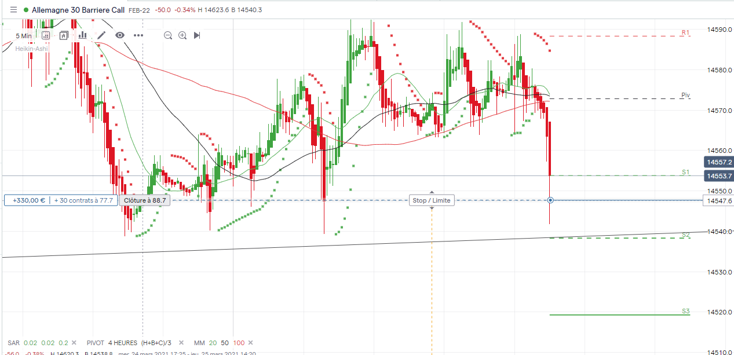
Task: Click the 14520.0 price axis label
Action: tap(720, 312)
